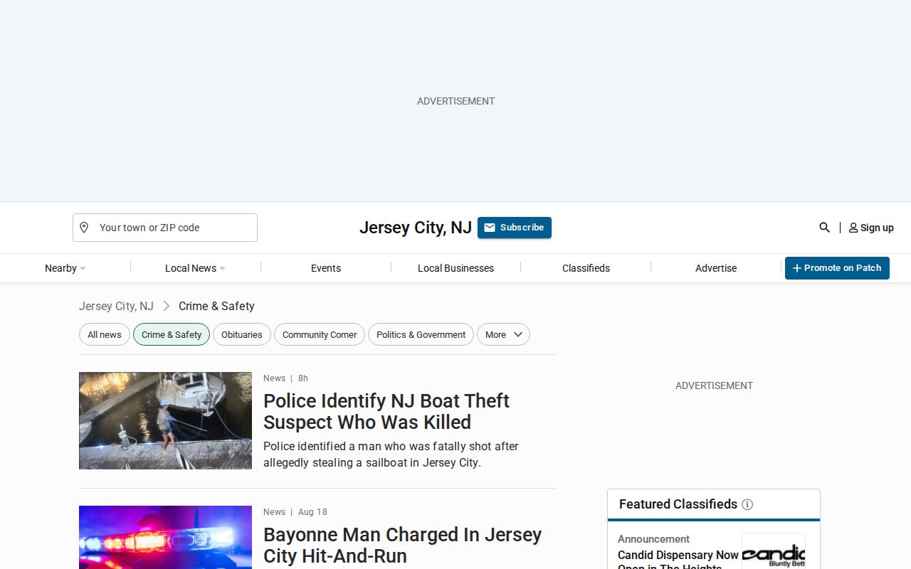The width and height of the screenshot is (911, 569).
Task: Expand the More categories dropdown
Action: [x=503, y=334]
